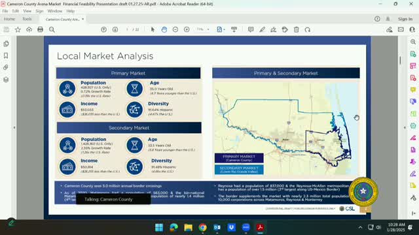Open the Find text magnifier tool
Image resolution: width=419 pixels, height=235 pixels.
[52, 29]
